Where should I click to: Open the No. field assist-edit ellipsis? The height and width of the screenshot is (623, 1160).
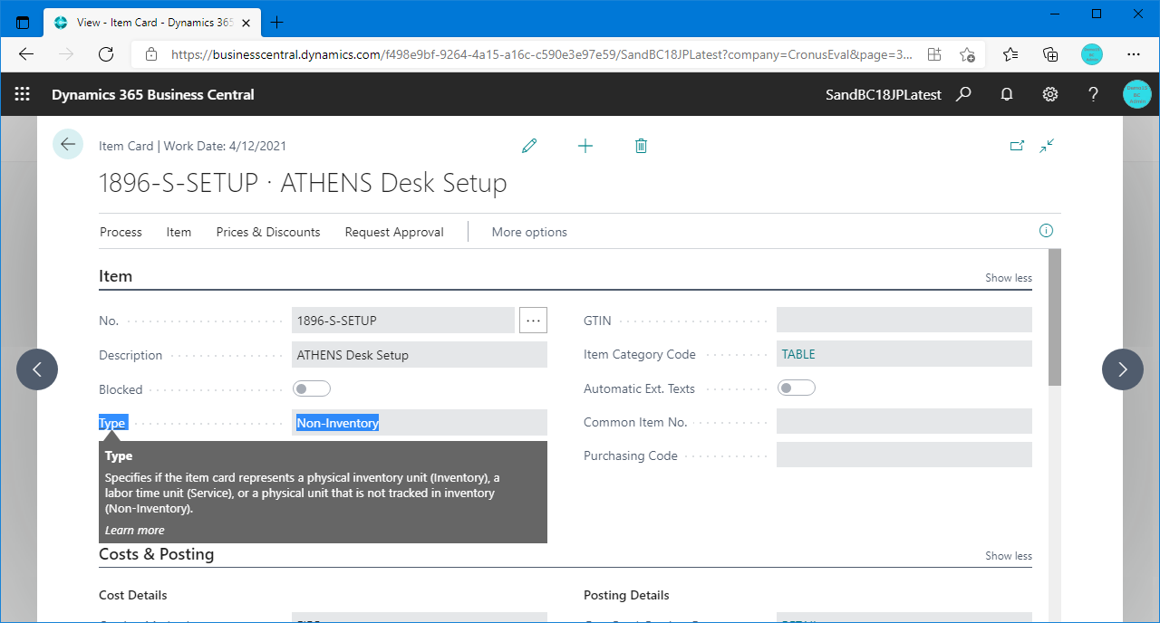(x=533, y=320)
